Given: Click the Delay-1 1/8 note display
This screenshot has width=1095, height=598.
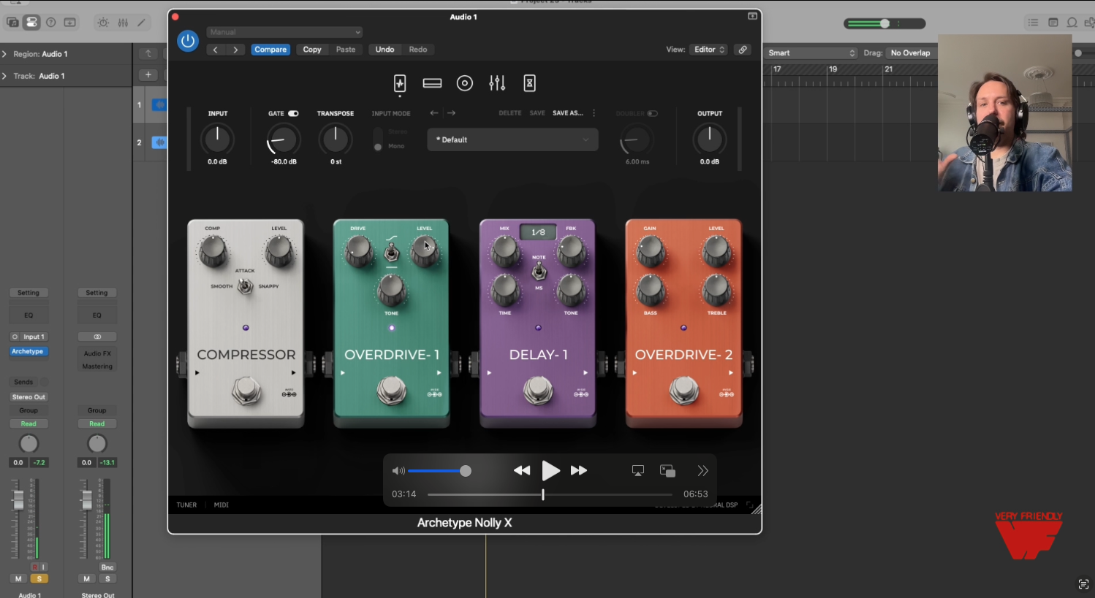Looking at the screenshot, I should point(538,232).
